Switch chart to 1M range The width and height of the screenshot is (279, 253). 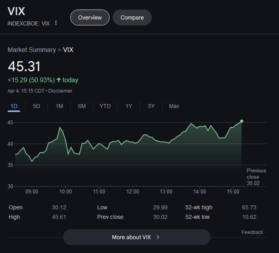(x=59, y=106)
